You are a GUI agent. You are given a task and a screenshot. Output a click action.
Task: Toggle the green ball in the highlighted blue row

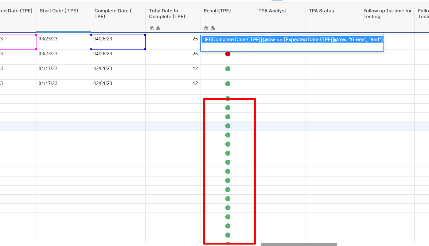(228, 126)
